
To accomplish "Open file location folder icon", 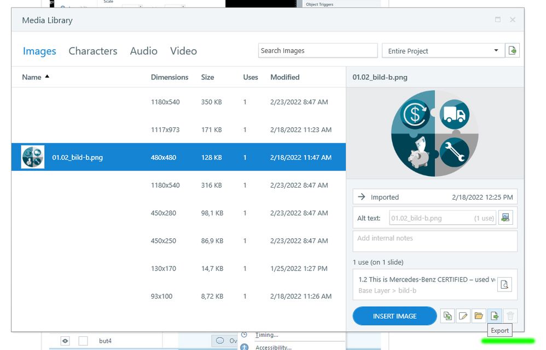I will (x=479, y=316).
